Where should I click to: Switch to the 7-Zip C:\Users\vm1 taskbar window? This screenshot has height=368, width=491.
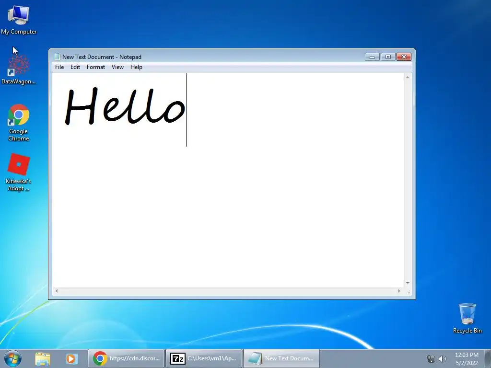204,358
